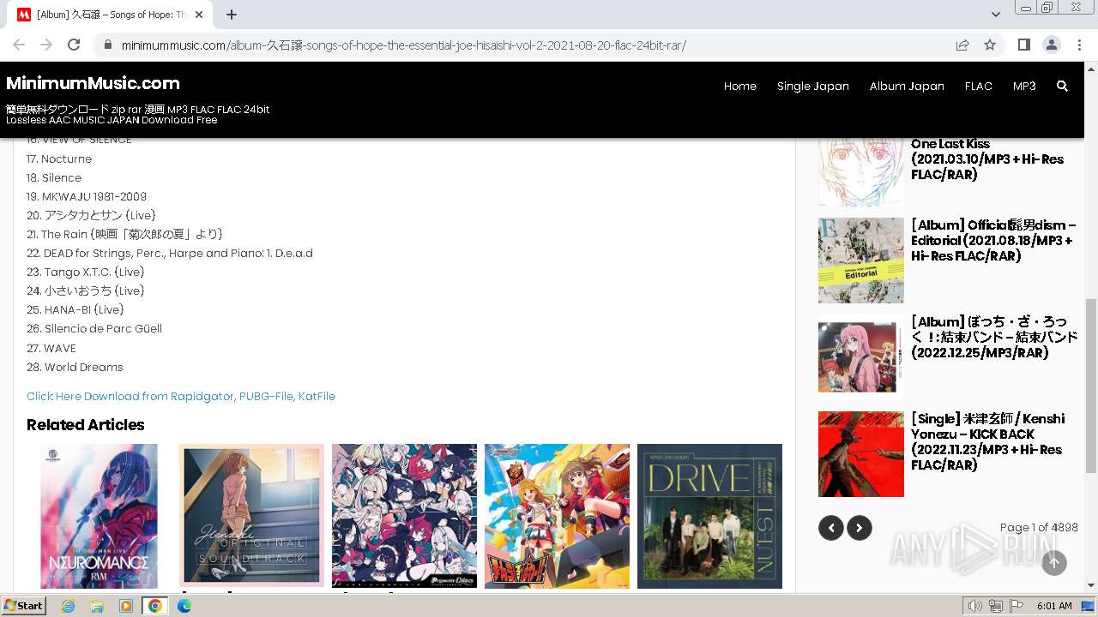
Task: Click the 'Related Articles' heading
Action: coord(86,425)
